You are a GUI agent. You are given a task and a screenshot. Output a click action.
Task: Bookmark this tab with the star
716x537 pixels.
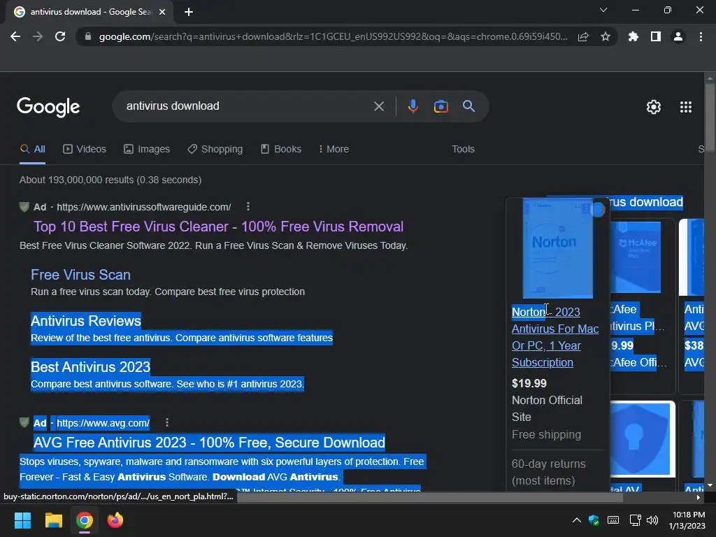pyautogui.click(x=606, y=36)
